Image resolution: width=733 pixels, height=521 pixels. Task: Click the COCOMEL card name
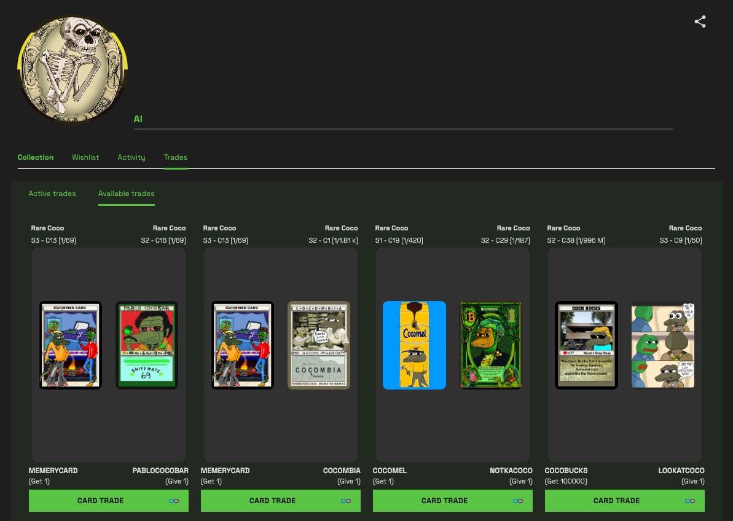click(390, 471)
